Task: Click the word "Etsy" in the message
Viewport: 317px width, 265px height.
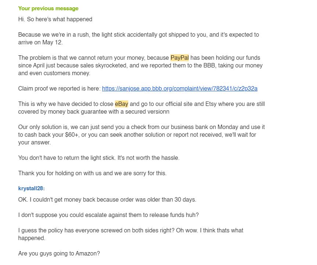Action: click(x=211, y=104)
